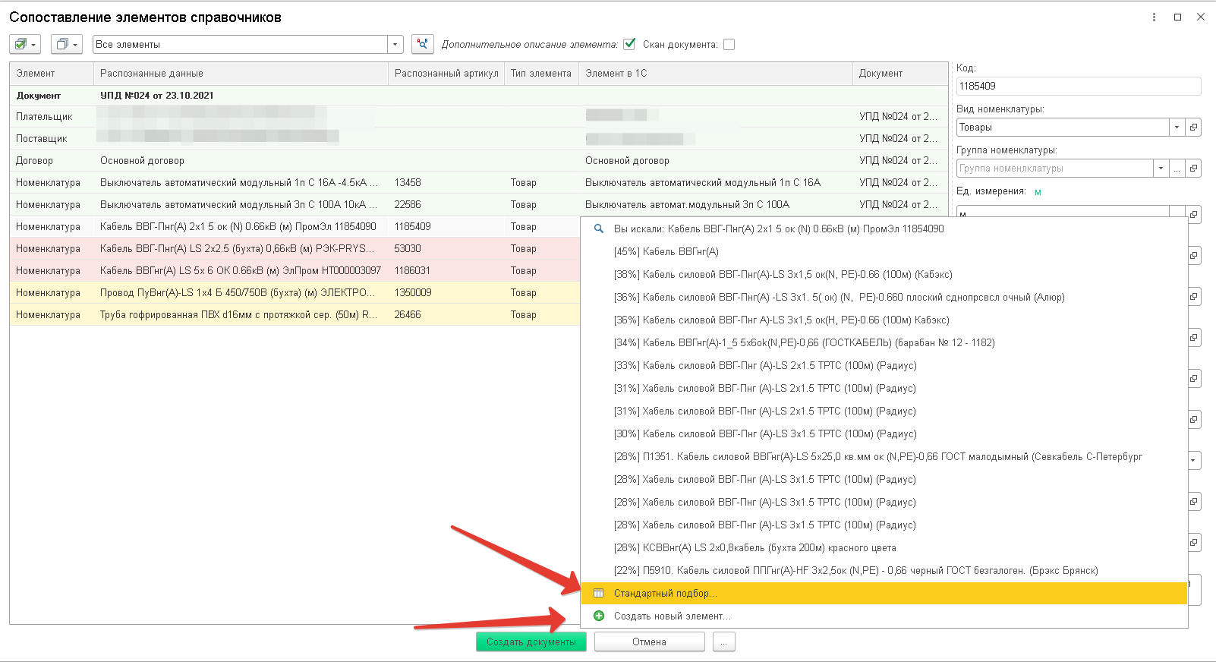Select [38%] Кабель силовой Кабэкс suggestion
Viewport: 1216px width, 662px height.
[x=884, y=274]
